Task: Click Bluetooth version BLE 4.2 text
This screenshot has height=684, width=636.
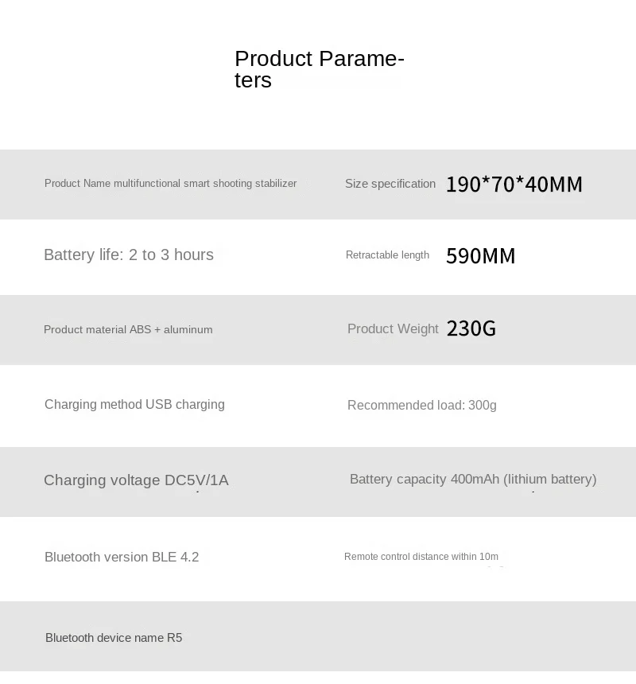Action: pyautogui.click(x=122, y=557)
